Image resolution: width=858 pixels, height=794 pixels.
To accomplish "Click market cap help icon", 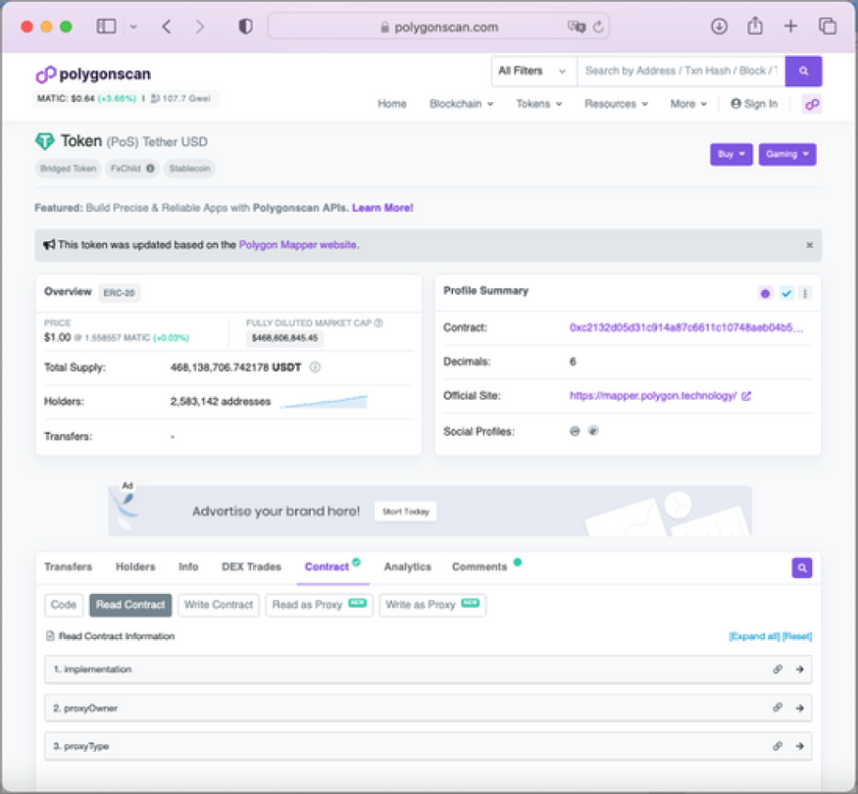I will point(378,322).
